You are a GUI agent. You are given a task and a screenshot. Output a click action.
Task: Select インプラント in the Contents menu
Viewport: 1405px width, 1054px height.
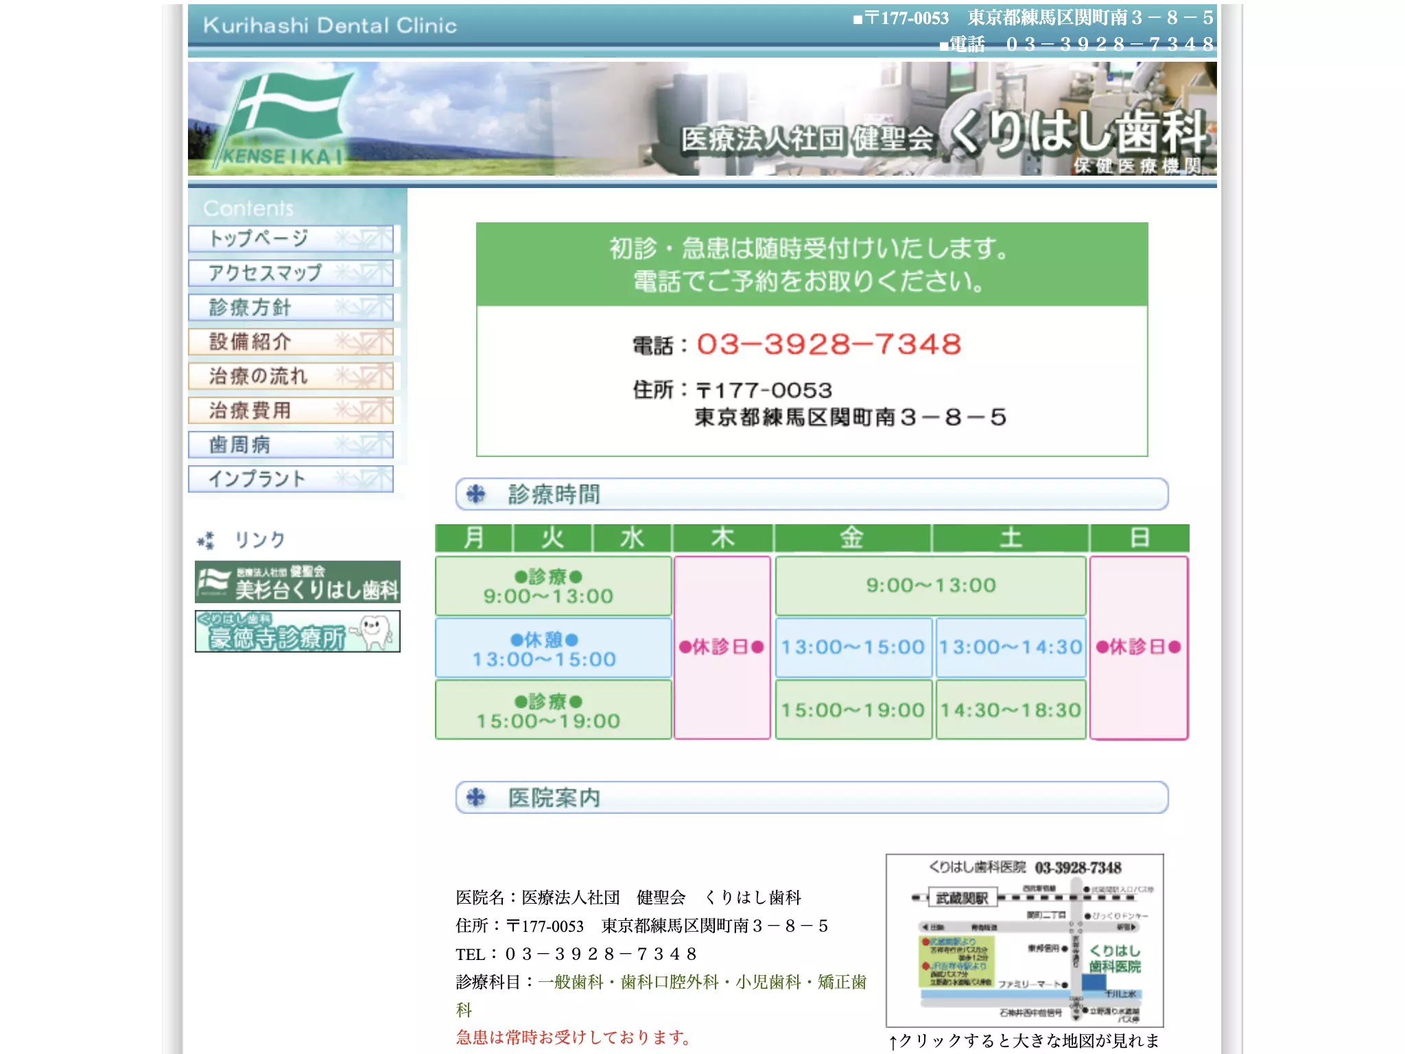(x=291, y=479)
